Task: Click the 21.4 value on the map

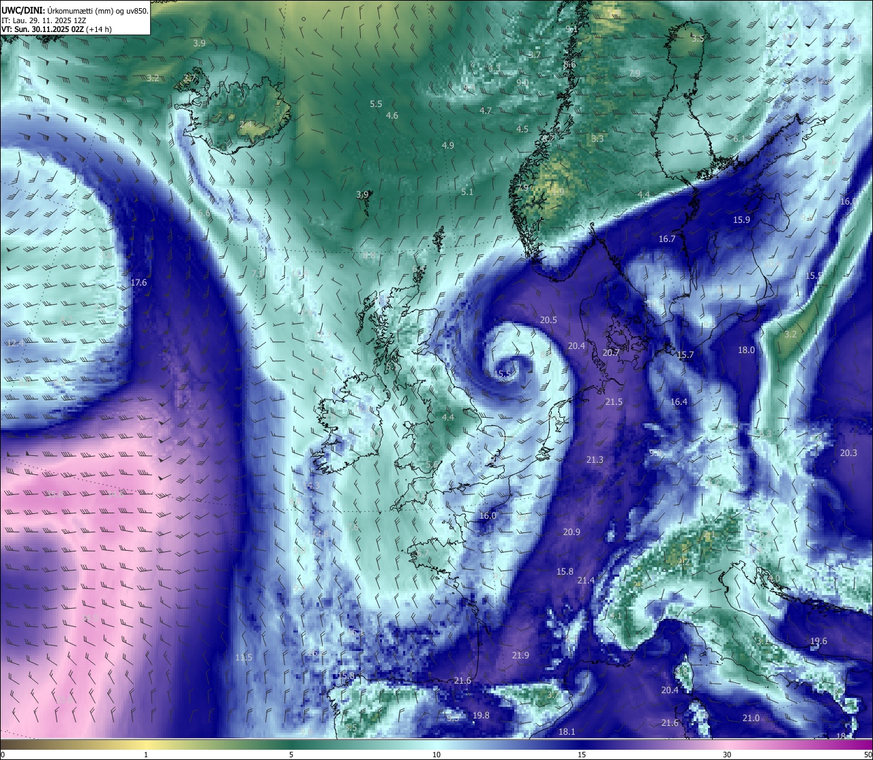Action: 586,580
